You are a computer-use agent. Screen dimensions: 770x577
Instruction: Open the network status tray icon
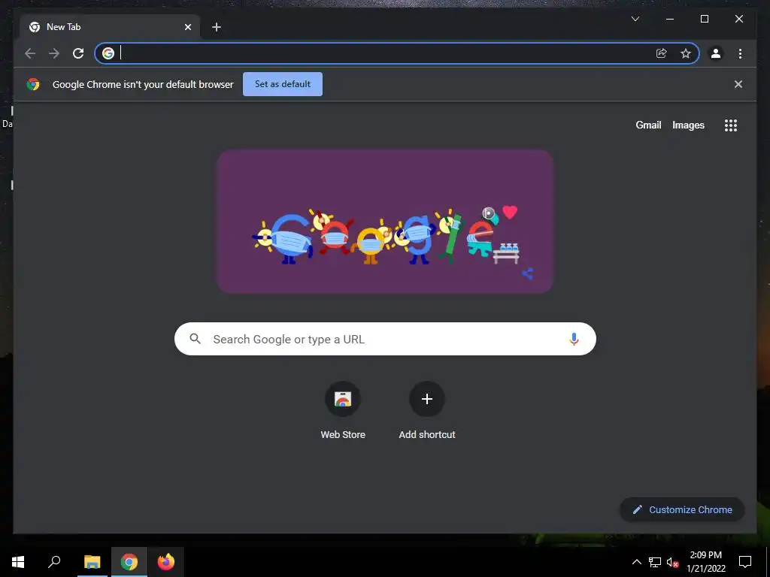pos(655,562)
